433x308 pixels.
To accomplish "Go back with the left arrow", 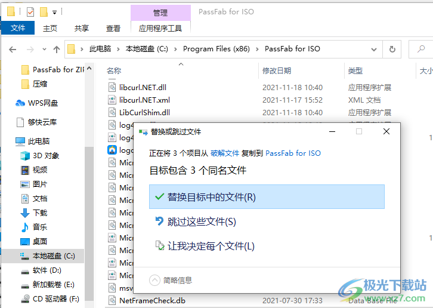I will [x=13, y=50].
